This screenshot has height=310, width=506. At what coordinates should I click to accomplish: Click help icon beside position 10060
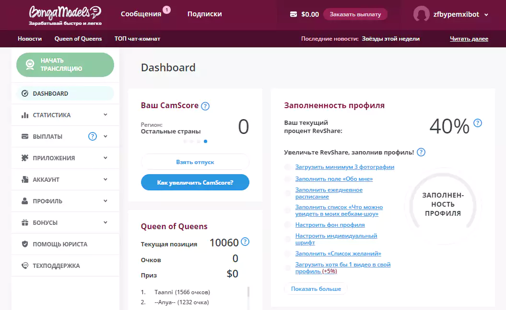(x=245, y=242)
